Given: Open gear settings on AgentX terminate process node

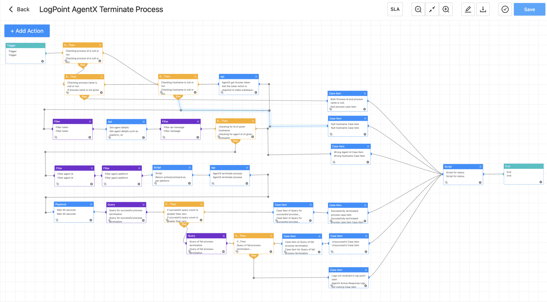Looking at the screenshot, I should tap(247, 183).
